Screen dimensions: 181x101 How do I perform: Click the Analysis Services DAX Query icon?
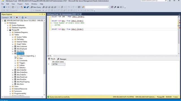[55, 7]
